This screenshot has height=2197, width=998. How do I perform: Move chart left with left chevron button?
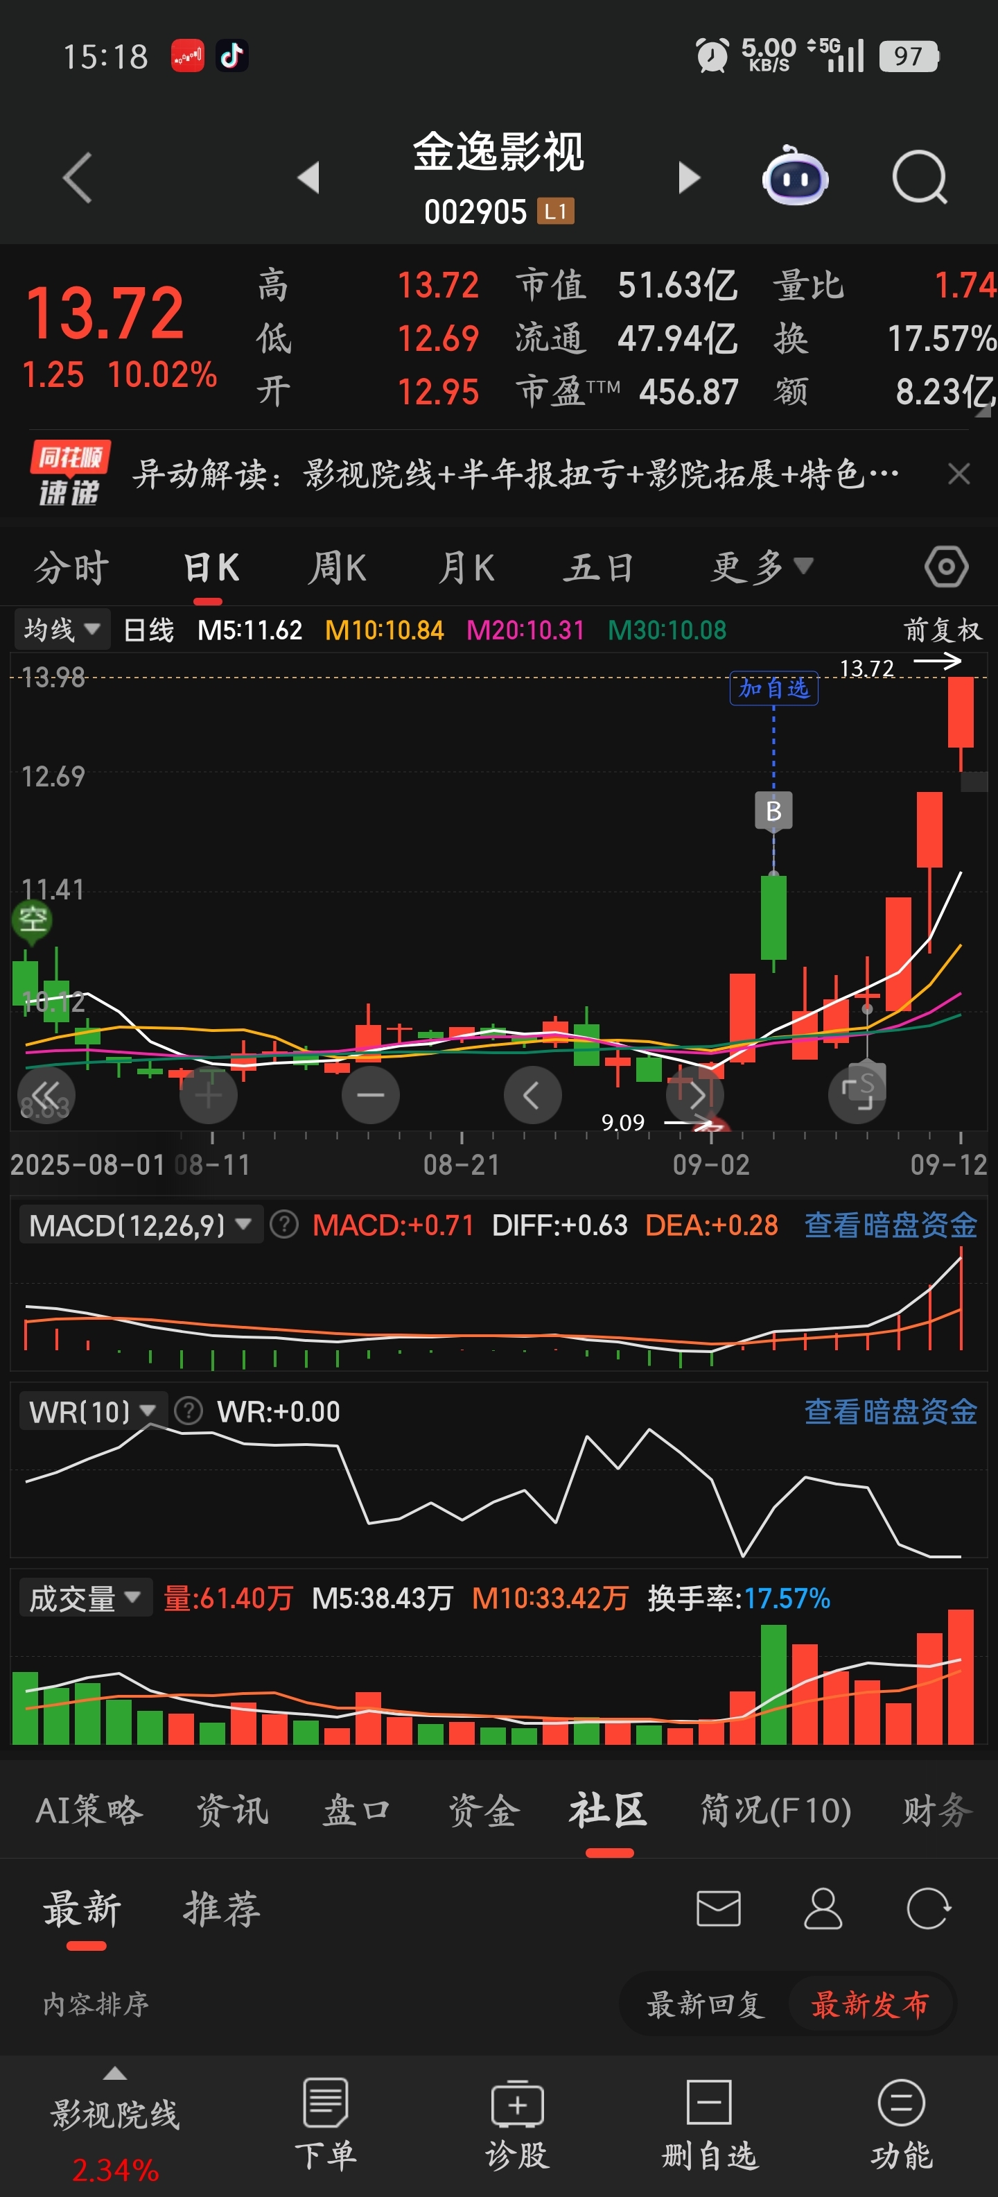pyautogui.click(x=533, y=1094)
